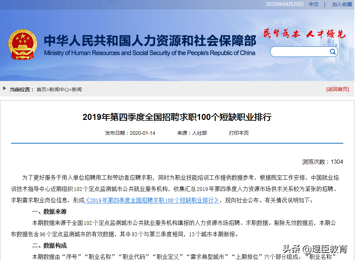Navigate to 首页 in the breadcrumb
Screen dimensions: 355x261
[41, 89]
